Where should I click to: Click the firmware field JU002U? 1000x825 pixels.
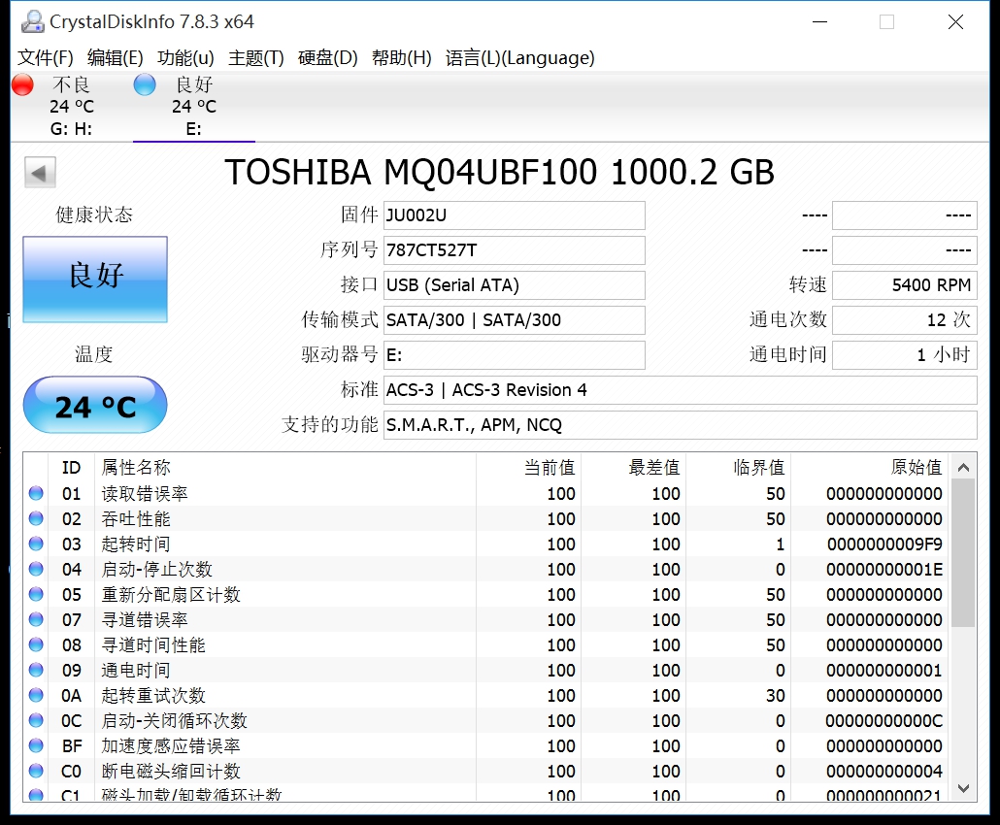click(x=514, y=215)
